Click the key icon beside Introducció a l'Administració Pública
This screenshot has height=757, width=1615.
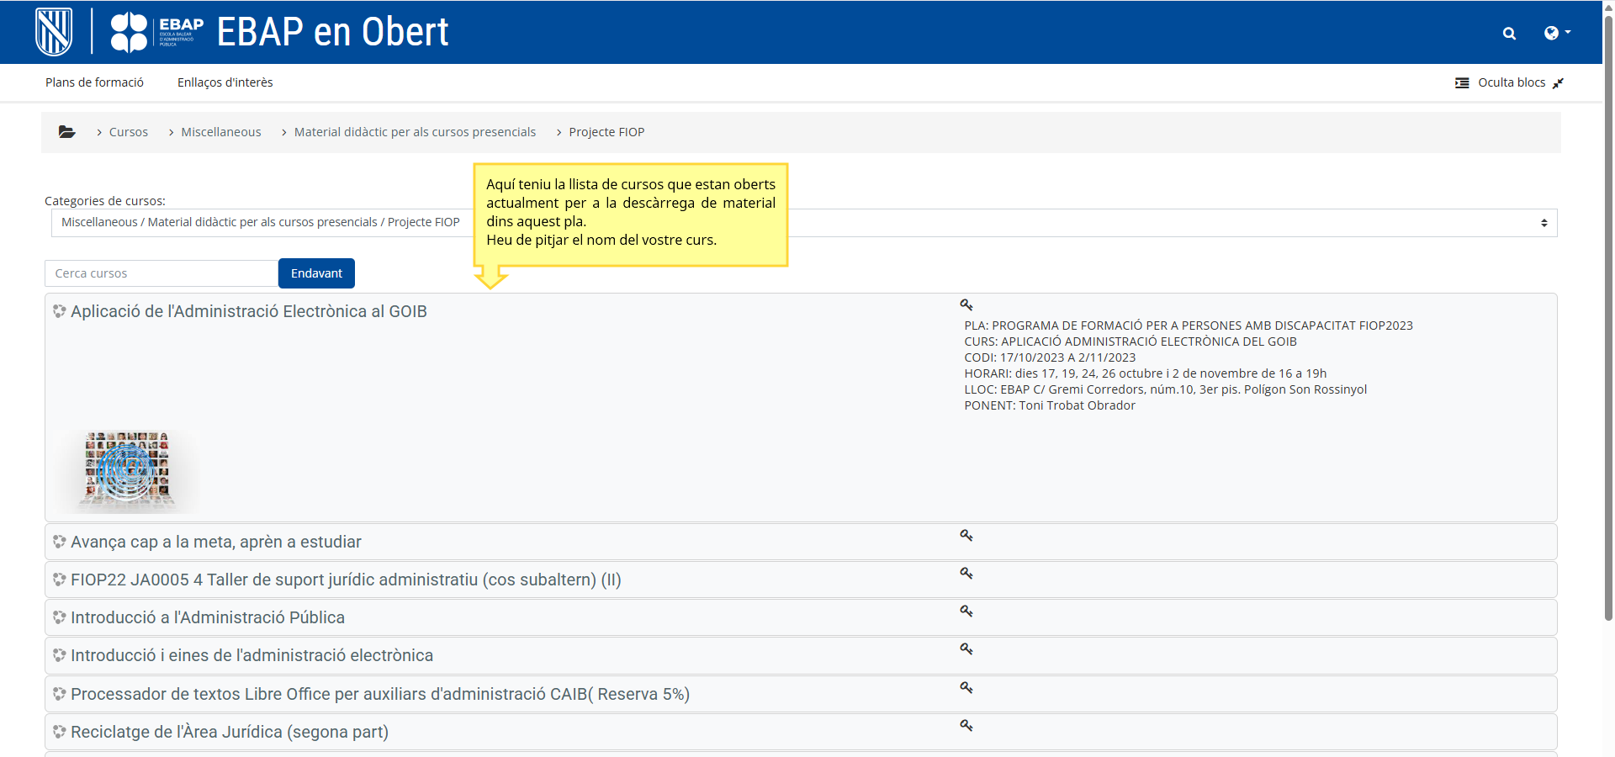coord(966,611)
